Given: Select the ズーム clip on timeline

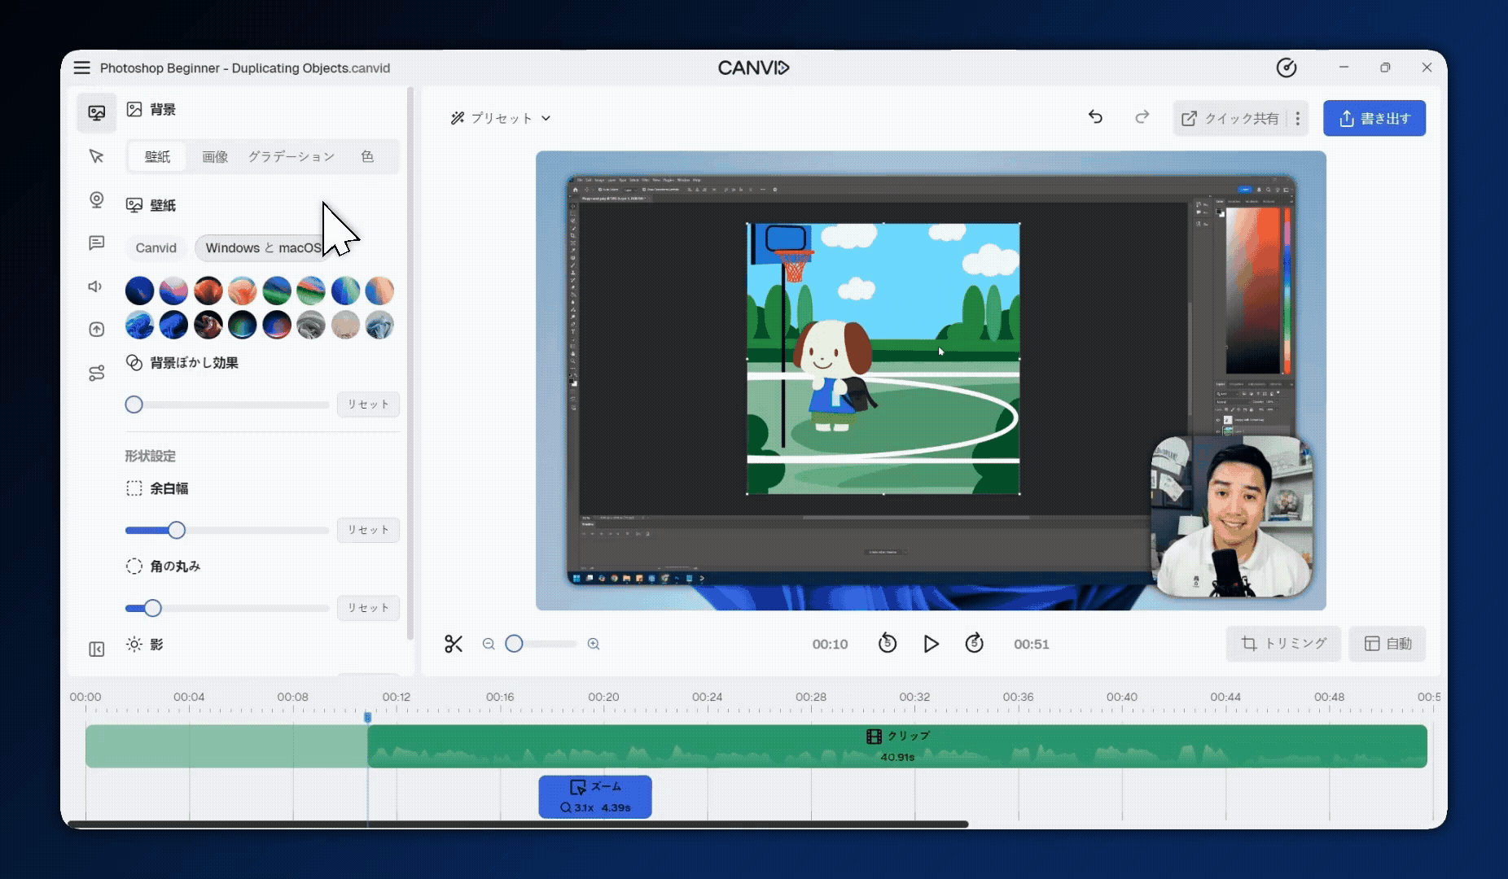Looking at the screenshot, I should click(x=595, y=797).
